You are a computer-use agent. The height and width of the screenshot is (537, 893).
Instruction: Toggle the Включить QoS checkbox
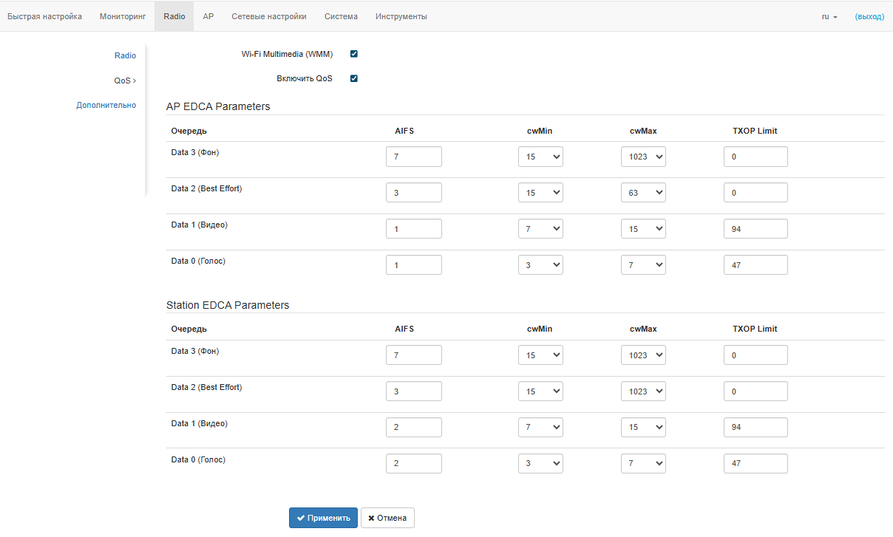pyautogui.click(x=354, y=78)
